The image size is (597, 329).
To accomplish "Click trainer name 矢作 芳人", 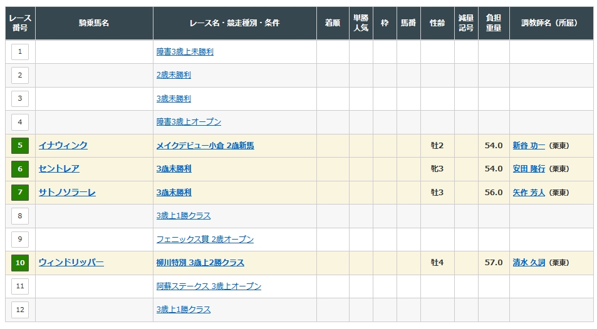I will pyautogui.click(x=528, y=192).
